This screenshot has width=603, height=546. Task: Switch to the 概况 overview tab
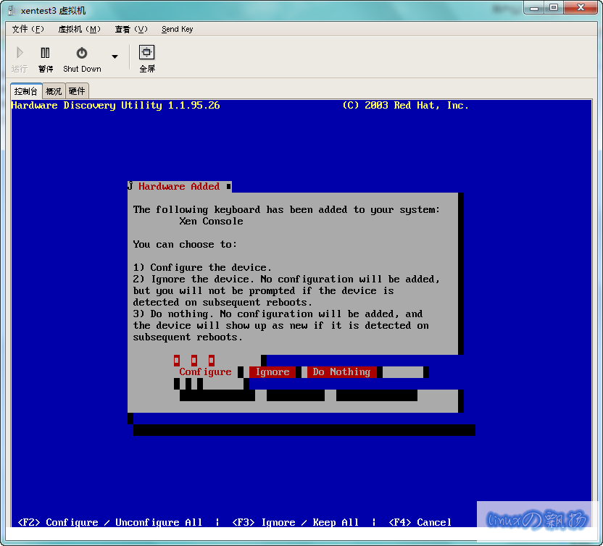(x=54, y=91)
